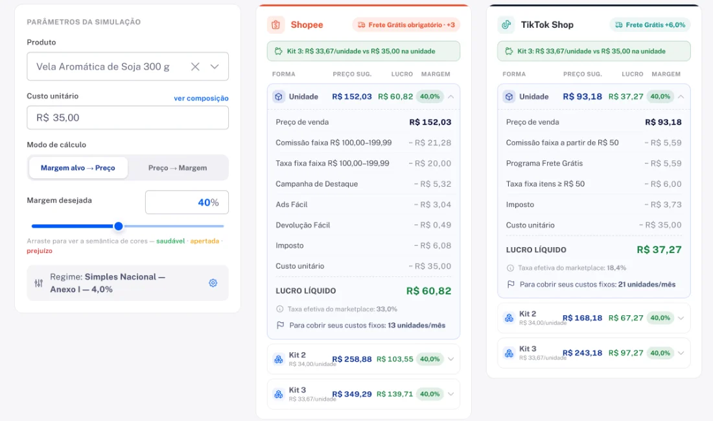Click the Shopee bag logo icon
713x421 pixels.
tap(275, 25)
